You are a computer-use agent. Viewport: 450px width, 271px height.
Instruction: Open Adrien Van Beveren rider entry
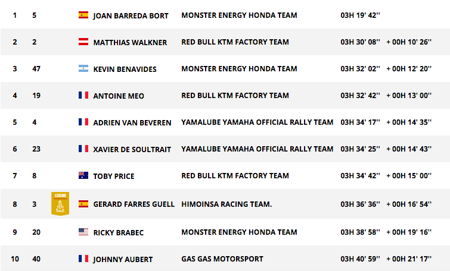pyautogui.click(x=132, y=122)
